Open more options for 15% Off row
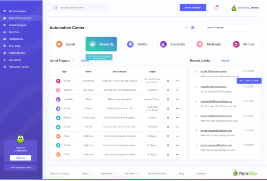 coord(177,127)
